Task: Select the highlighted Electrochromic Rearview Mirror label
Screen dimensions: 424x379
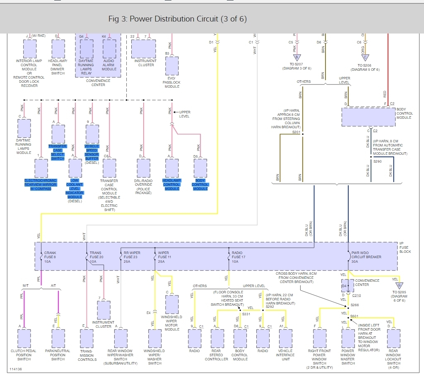Action: pyautogui.click(x=41, y=185)
